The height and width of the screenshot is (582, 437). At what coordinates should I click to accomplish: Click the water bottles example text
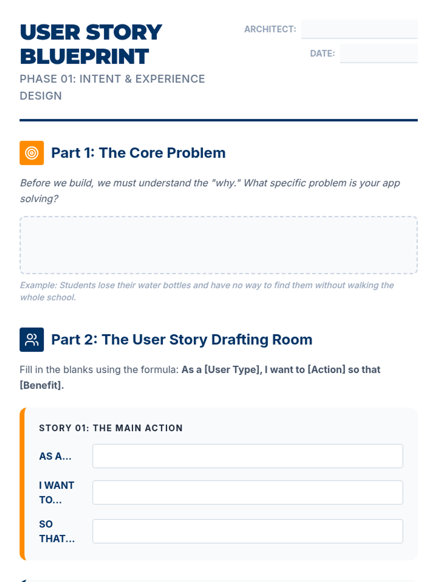[x=206, y=291]
